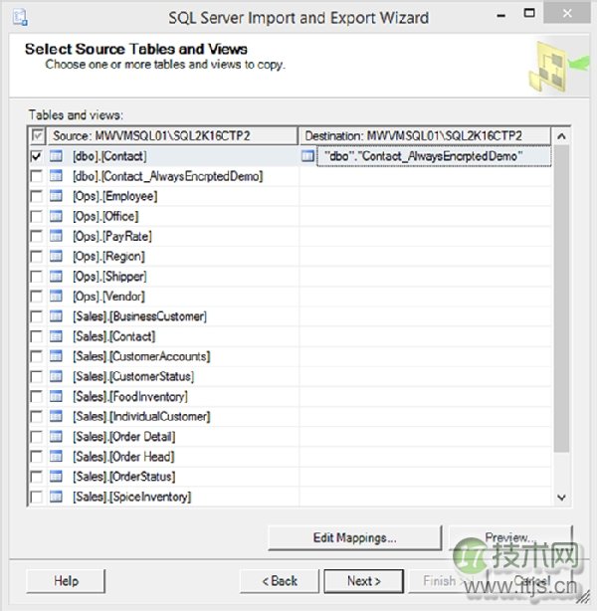Check the [dbo].[Contact_AlwaysEncrptedDemo] checkbox
597x611 pixels.
[x=36, y=176]
